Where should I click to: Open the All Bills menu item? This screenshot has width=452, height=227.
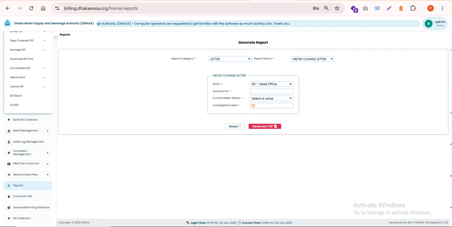[x=14, y=105]
